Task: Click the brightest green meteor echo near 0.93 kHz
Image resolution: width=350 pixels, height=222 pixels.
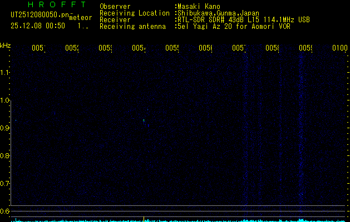Action: point(144,120)
